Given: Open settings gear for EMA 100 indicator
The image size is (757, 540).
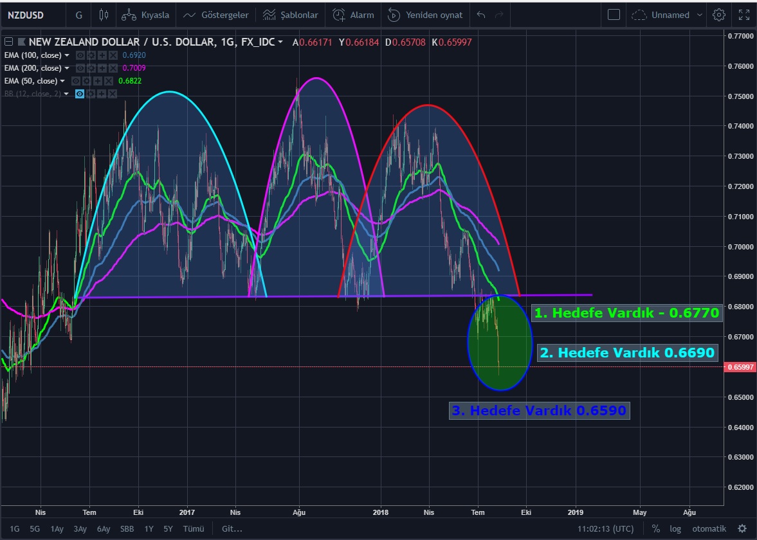Looking at the screenshot, I should point(91,55).
